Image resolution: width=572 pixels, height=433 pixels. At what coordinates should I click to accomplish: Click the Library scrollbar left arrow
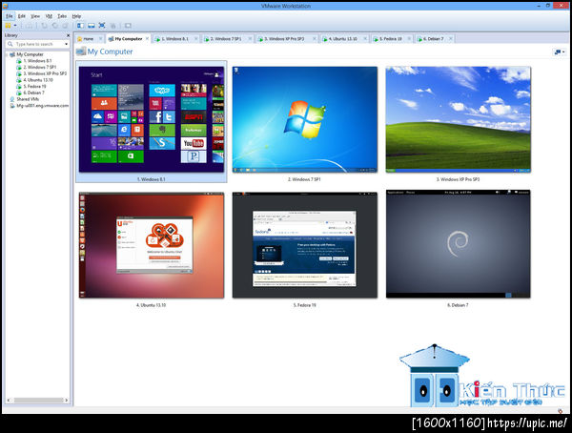[x=9, y=401]
